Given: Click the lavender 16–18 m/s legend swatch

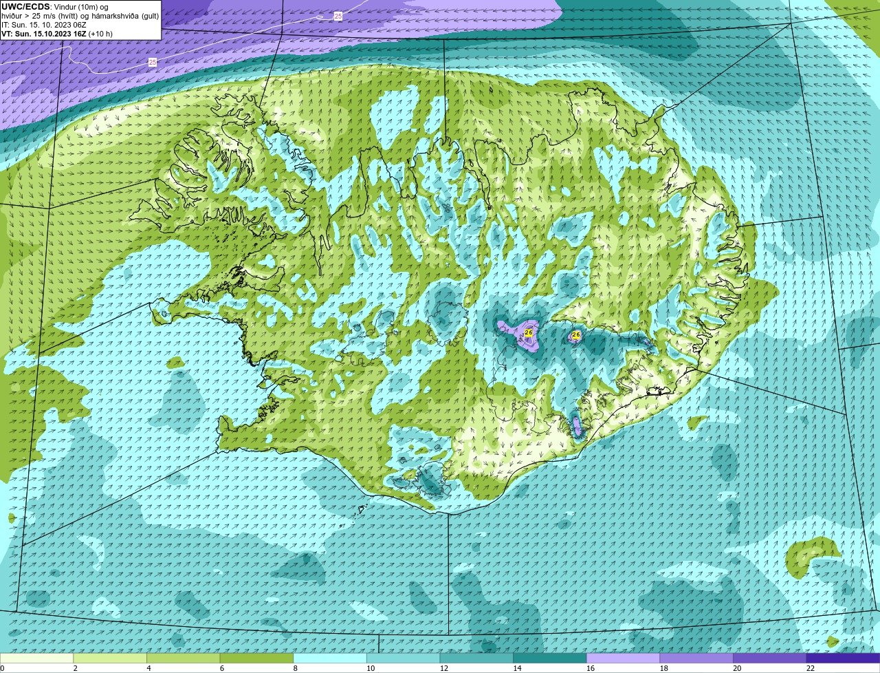Looking at the screenshot, I should (623, 658).
